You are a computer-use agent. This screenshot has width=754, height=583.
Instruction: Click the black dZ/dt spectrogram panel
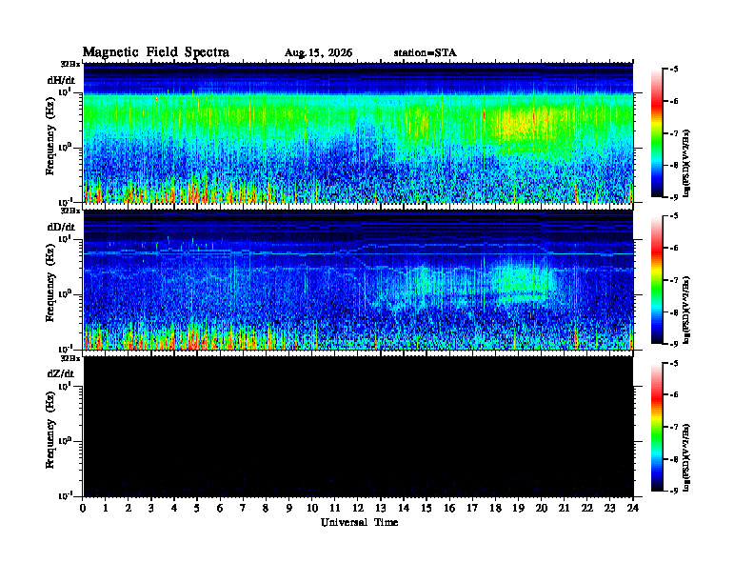[x=358, y=426]
